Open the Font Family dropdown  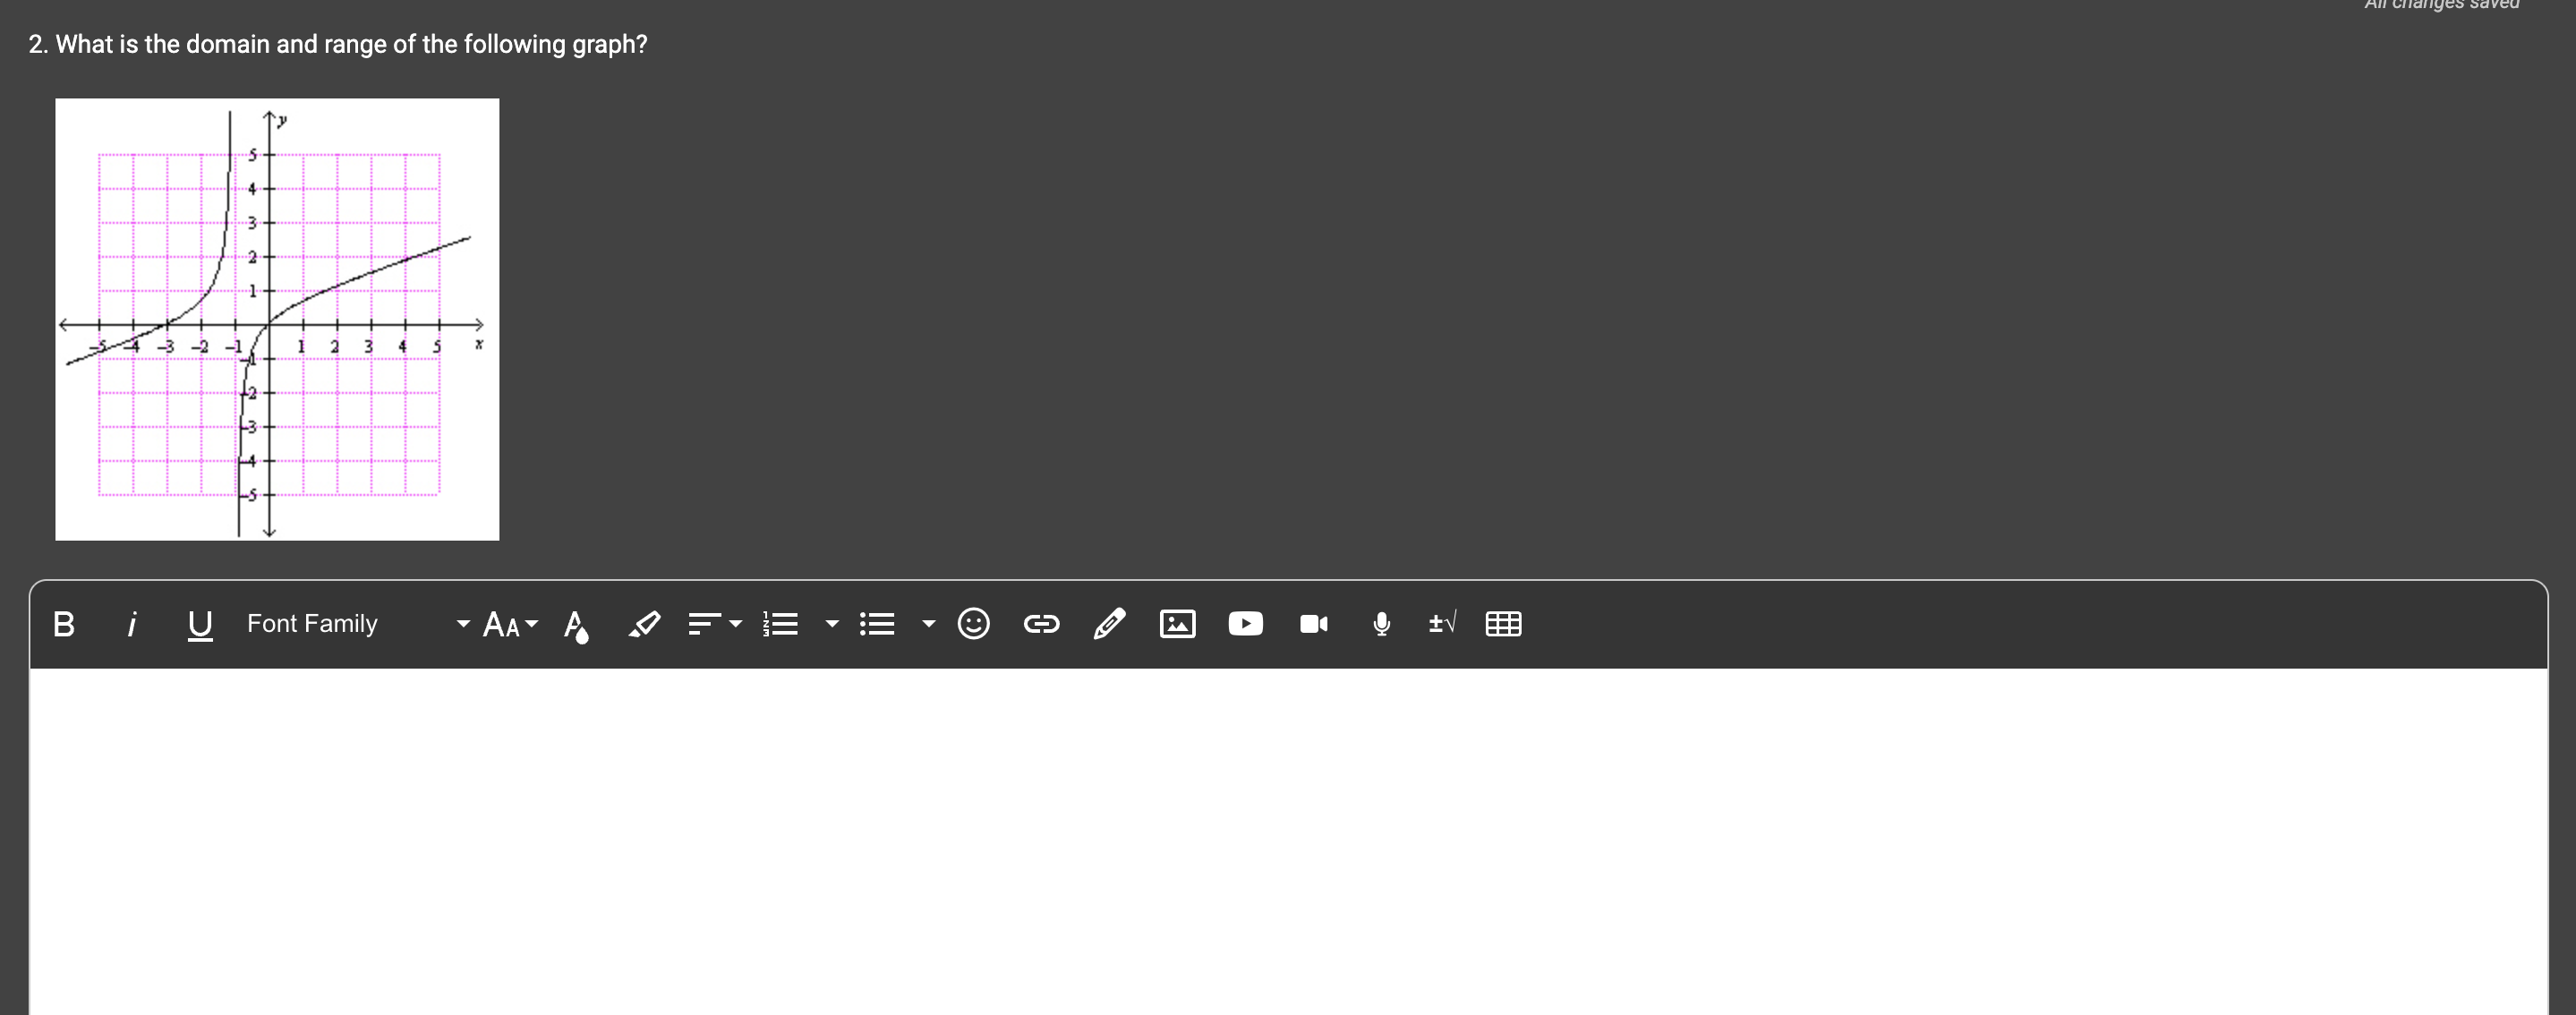(x=357, y=624)
